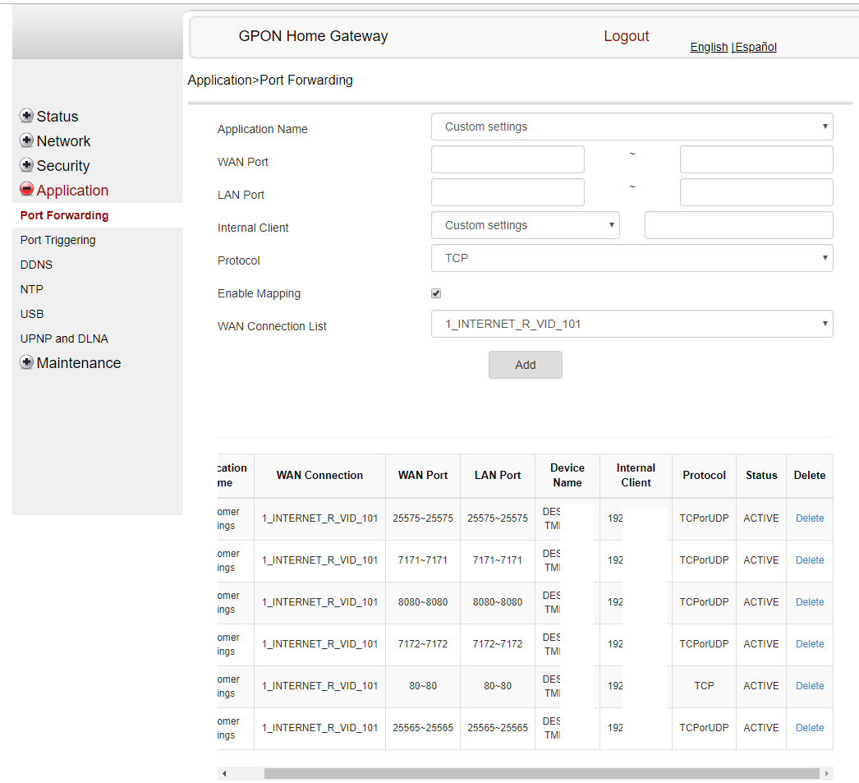This screenshot has width=859, height=783.
Task: Click the Logout link
Action: coord(626,36)
